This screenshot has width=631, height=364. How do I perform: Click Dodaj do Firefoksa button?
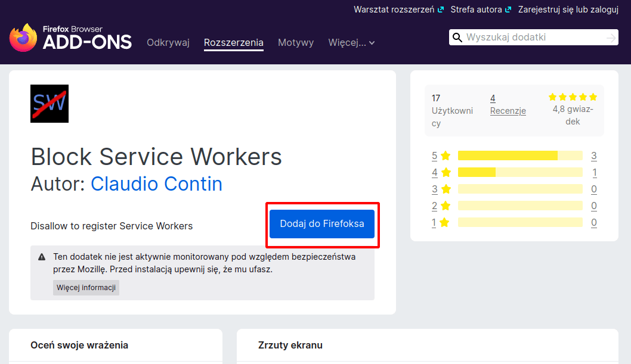click(x=322, y=224)
